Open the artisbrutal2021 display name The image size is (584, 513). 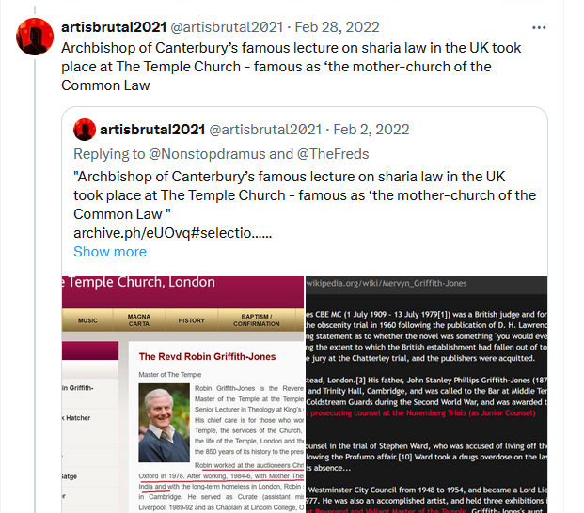coord(114,27)
